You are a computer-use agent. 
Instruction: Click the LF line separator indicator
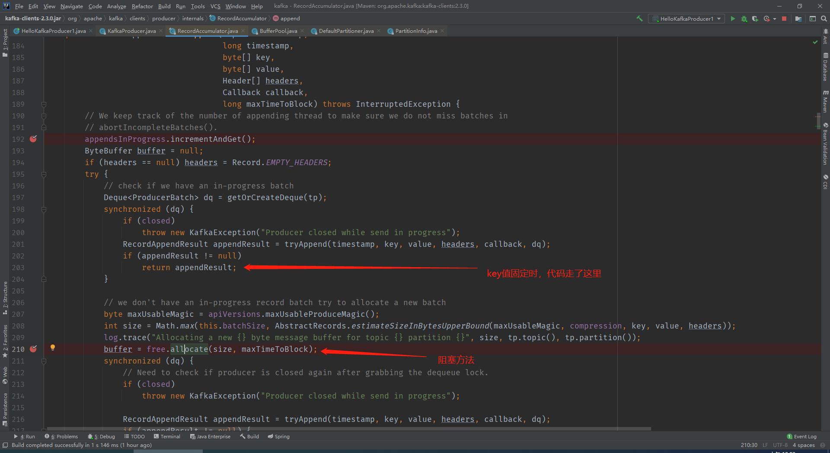point(765,445)
